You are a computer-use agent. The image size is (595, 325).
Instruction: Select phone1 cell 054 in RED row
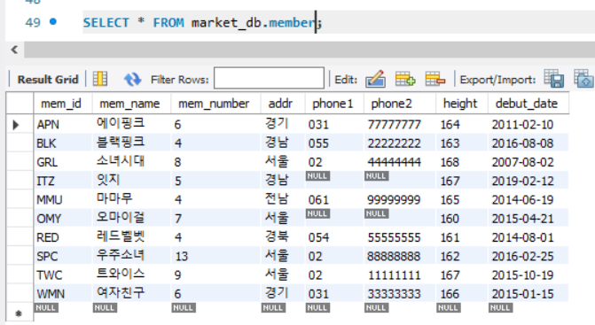coord(334,237)
